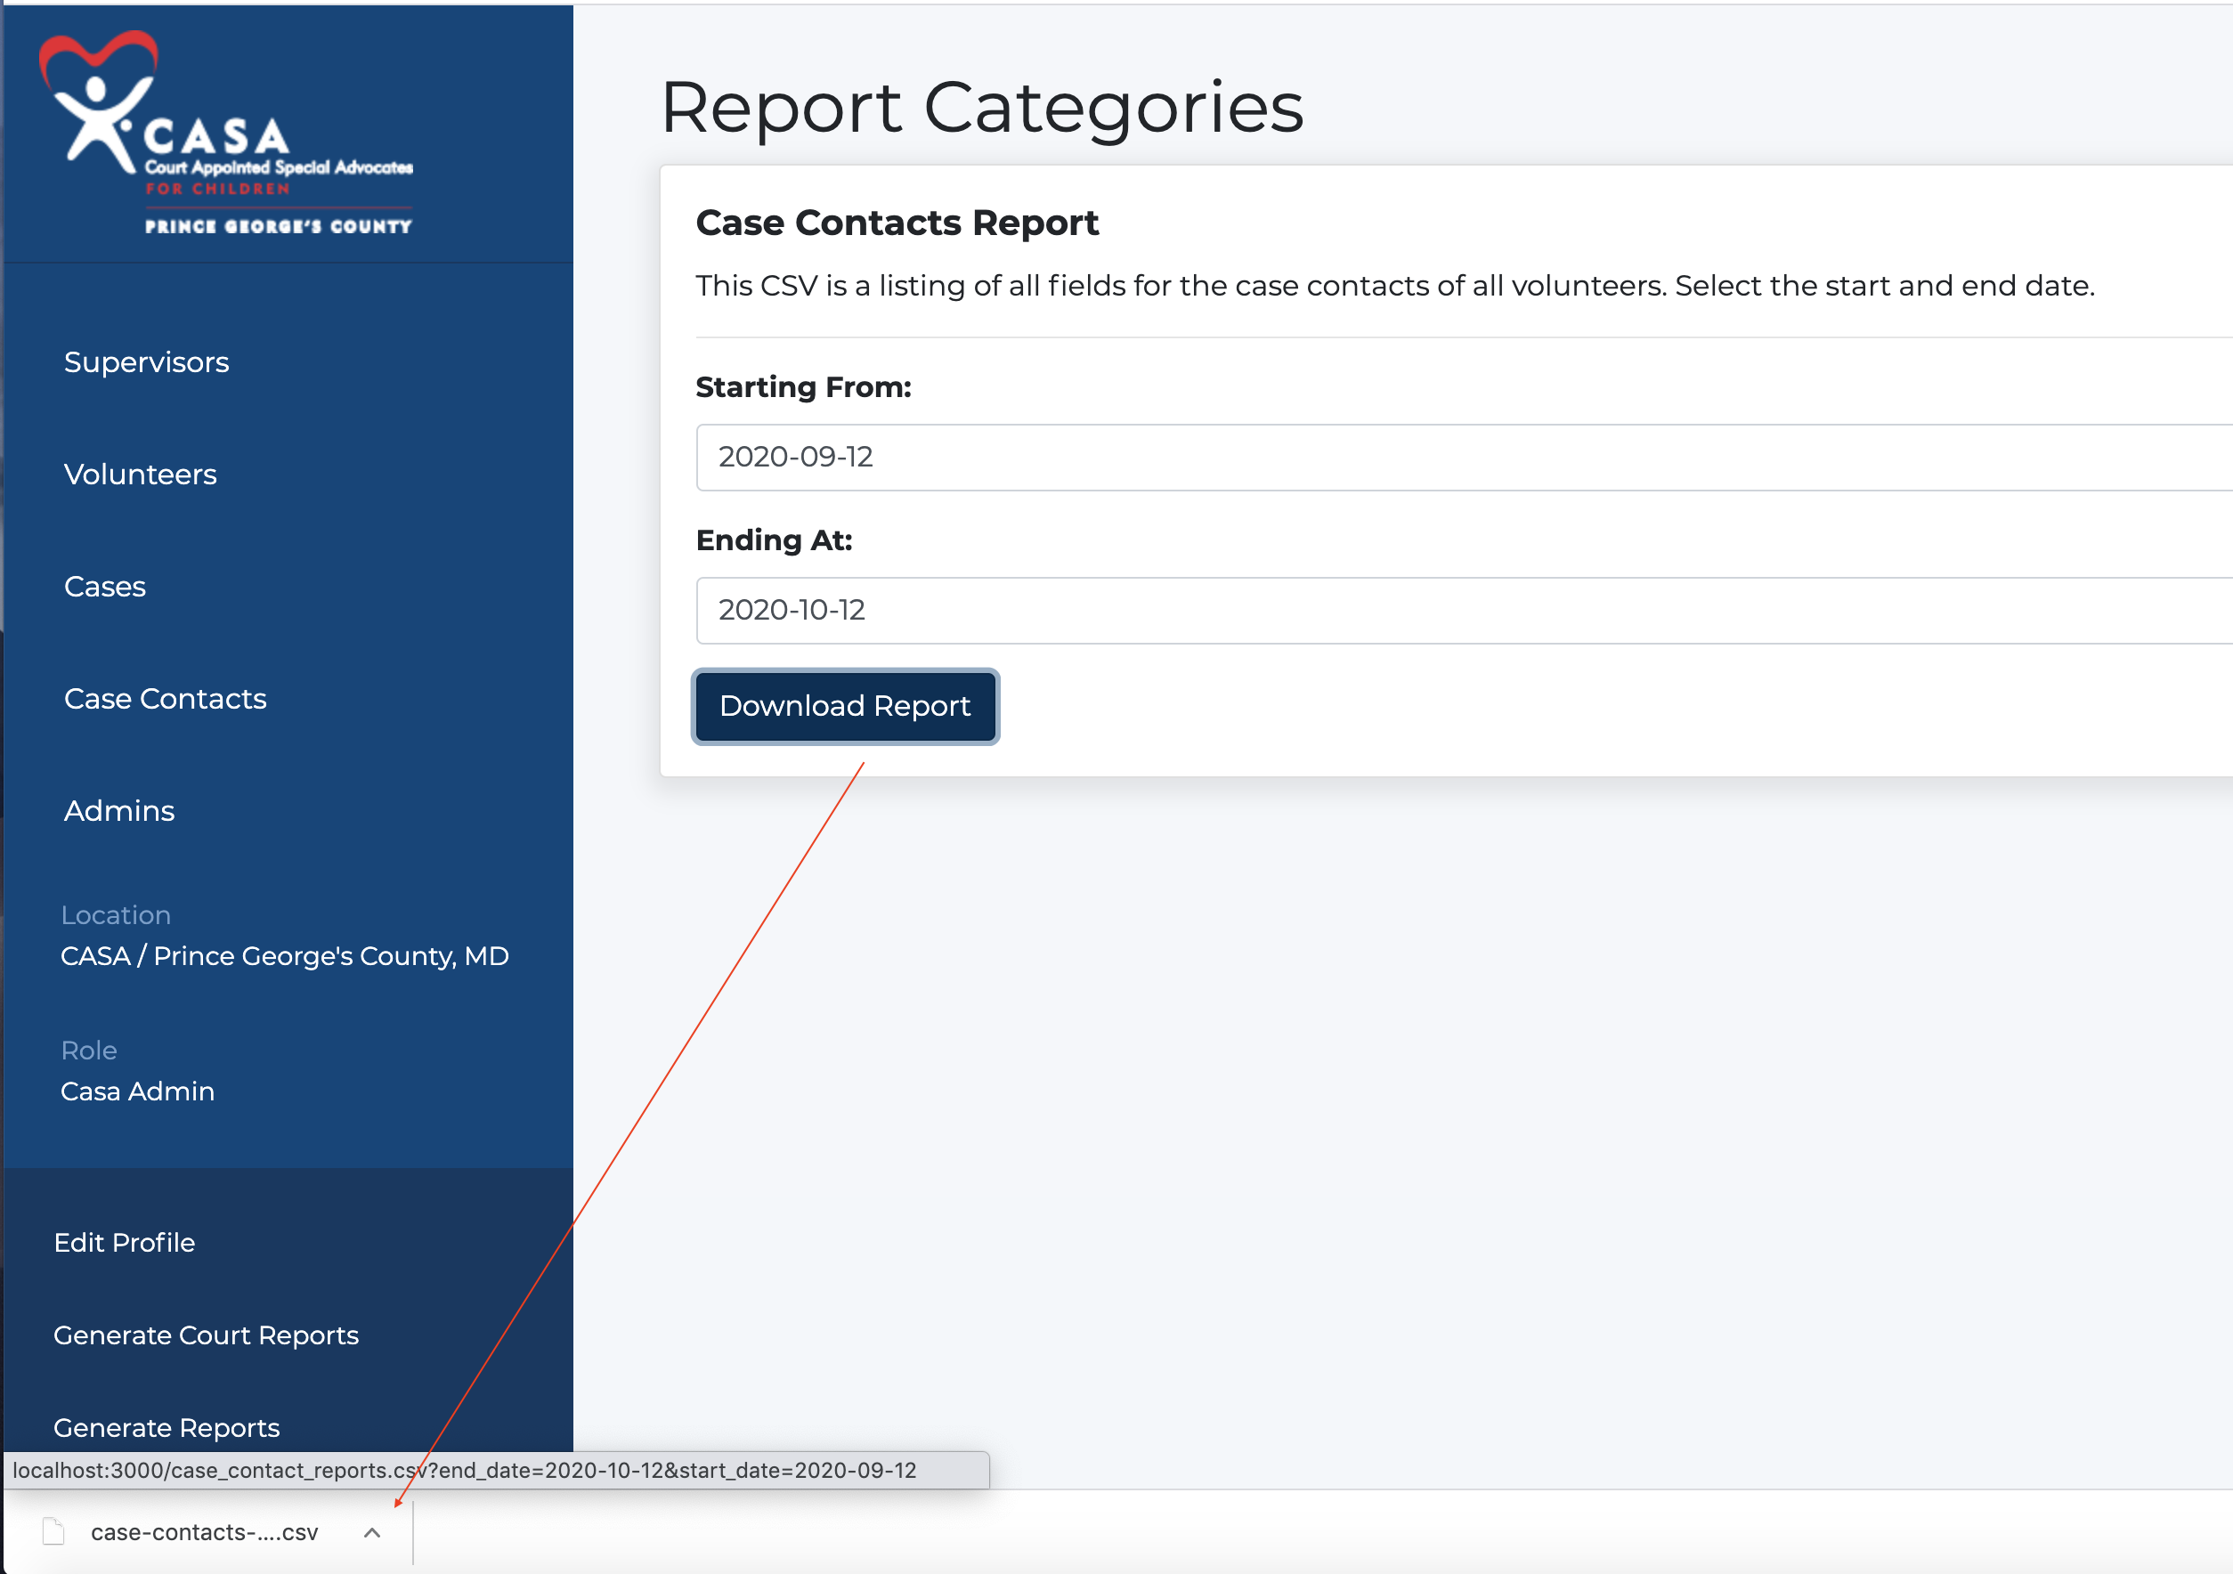Open Generate Reports link
Screen dimensions: 2233x1574
(166, 1427)
